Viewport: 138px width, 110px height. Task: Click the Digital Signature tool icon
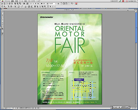click(x=32, y=6)
